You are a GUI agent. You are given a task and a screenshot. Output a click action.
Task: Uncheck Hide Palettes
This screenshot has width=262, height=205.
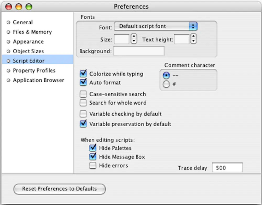[93, 148]
